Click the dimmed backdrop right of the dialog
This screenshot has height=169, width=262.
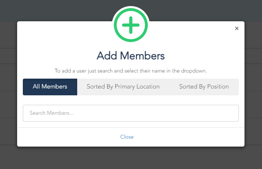coord(253,100)
